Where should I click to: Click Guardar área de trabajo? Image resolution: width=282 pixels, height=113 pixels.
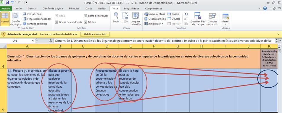point(198,19)
